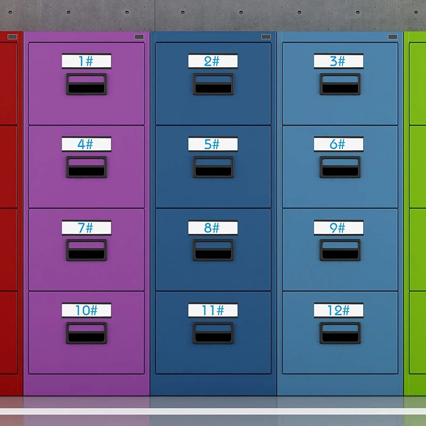Click the handle below the 2# label
Screen dimensions: 426x426
[x=214, y=84]
